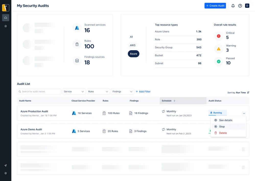Open the Service filter dropdown
Viewport: 255px width, 181px height.
(x=74, y=91)
